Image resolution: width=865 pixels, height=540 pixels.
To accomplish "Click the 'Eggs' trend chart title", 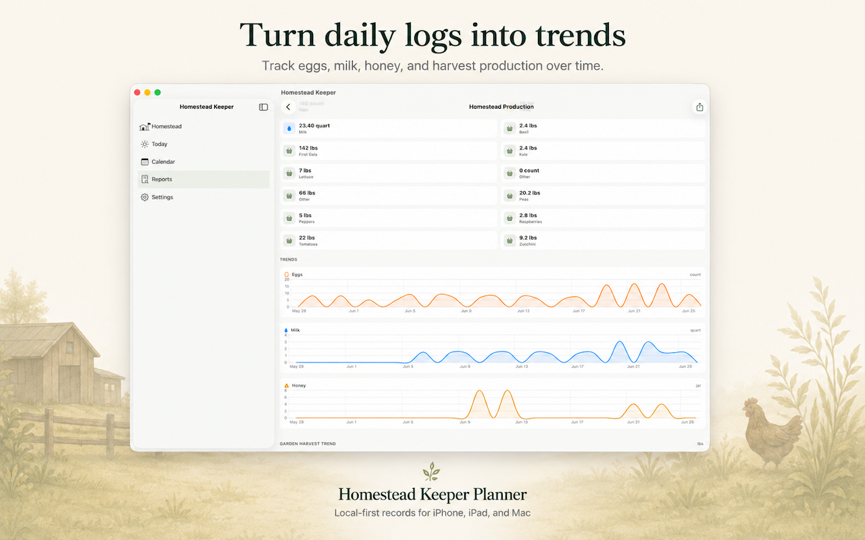I will 297,275.
